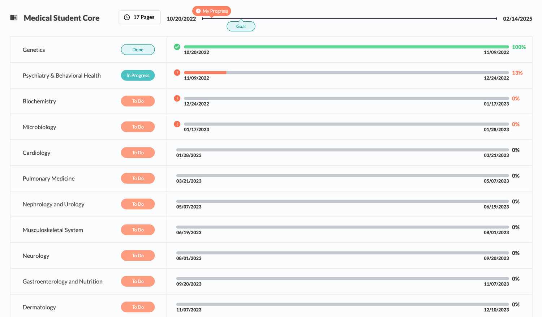Click the clock icon in 17 Pages
This screenshot has height=317, width=542.
click(x=127, y=17)
